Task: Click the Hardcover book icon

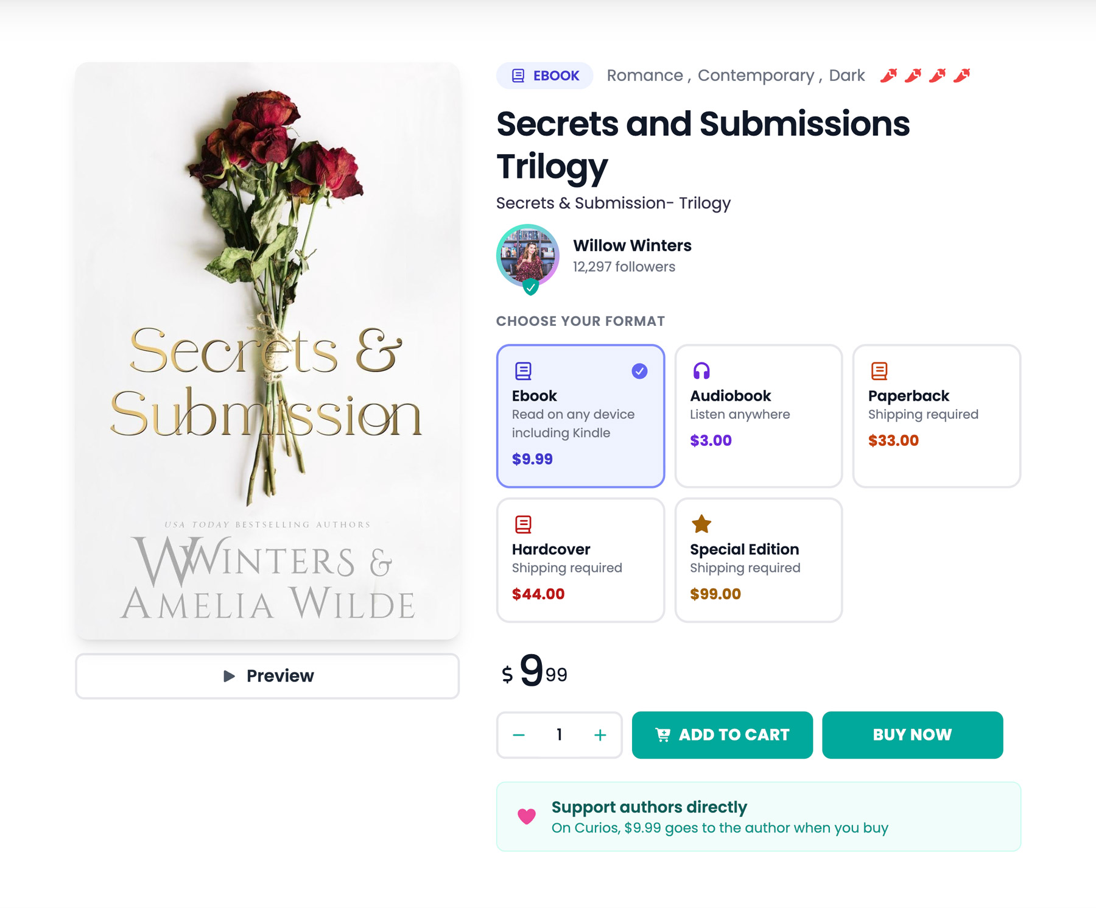Action: point(523,524)
